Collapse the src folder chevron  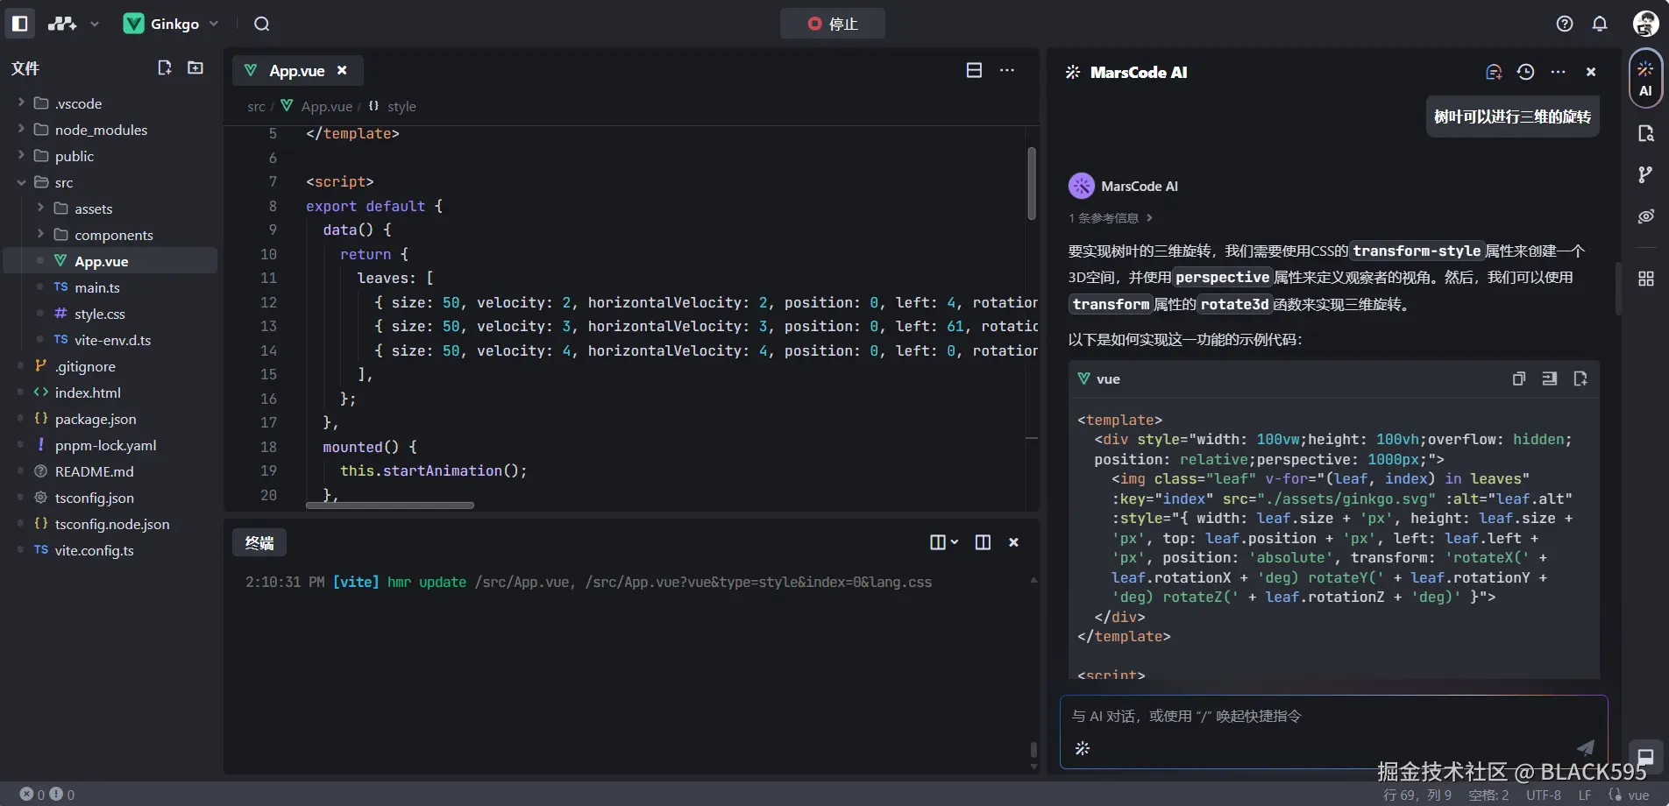coord(21,182)
